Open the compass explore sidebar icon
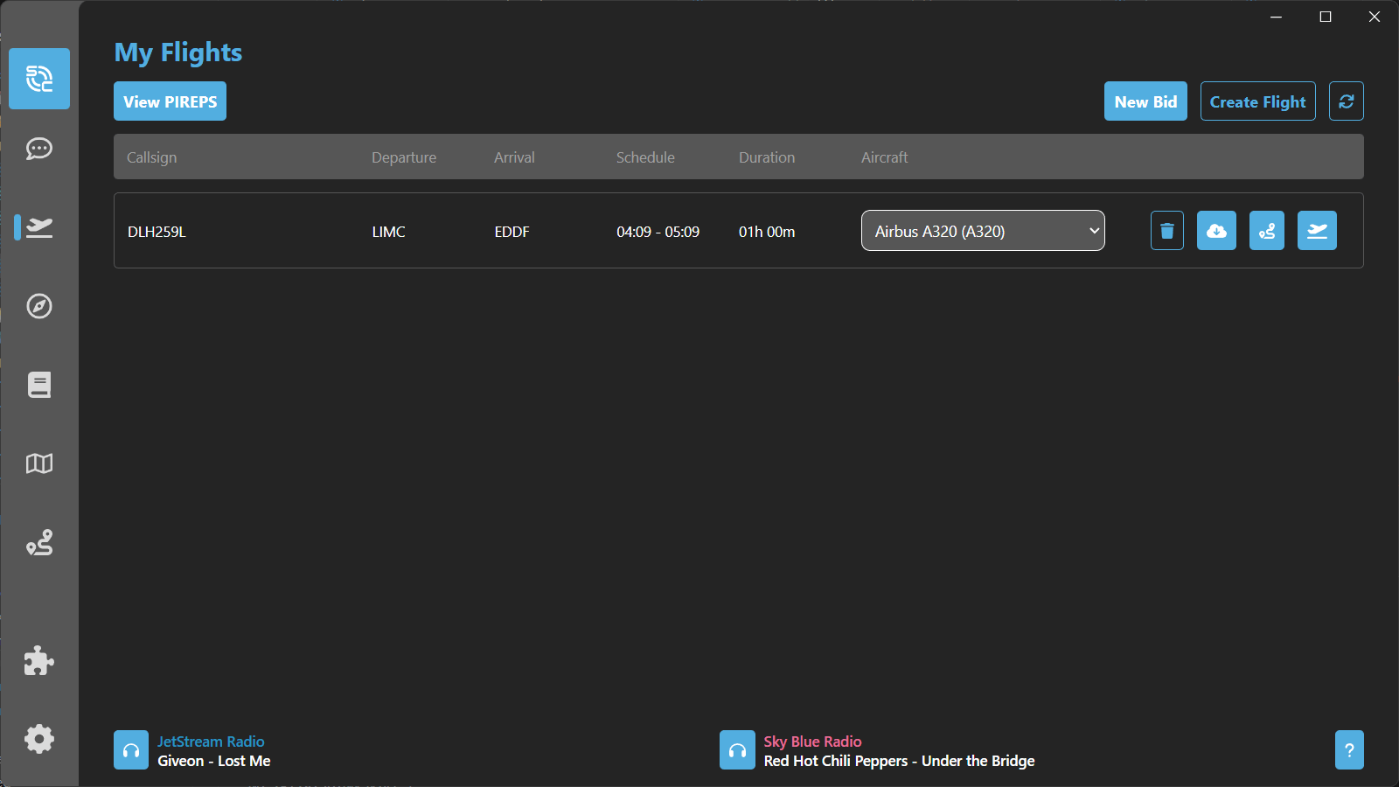Screen dimensions: 1399x787 [x=39, y=306]
